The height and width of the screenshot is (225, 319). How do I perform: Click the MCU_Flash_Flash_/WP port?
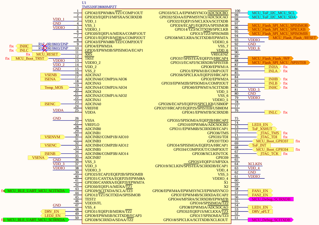[270, 58]
